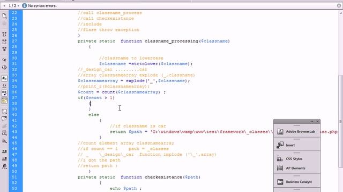Close the floating panel group
The image size is (343, 192).
pos(317,122)
